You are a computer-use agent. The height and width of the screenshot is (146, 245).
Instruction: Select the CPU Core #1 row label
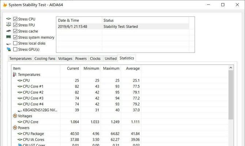click(33, 87)
